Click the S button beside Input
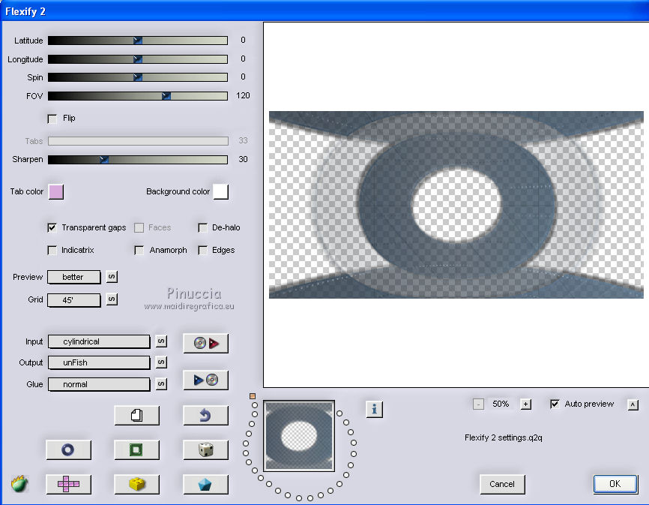The width and height of the screenshot is (649, 505). (x=161, y=341)
